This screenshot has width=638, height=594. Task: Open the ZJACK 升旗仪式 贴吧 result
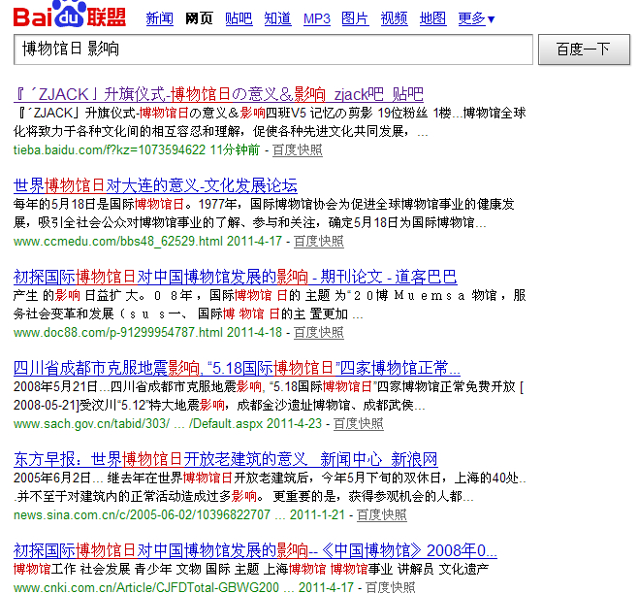[218, 94]
